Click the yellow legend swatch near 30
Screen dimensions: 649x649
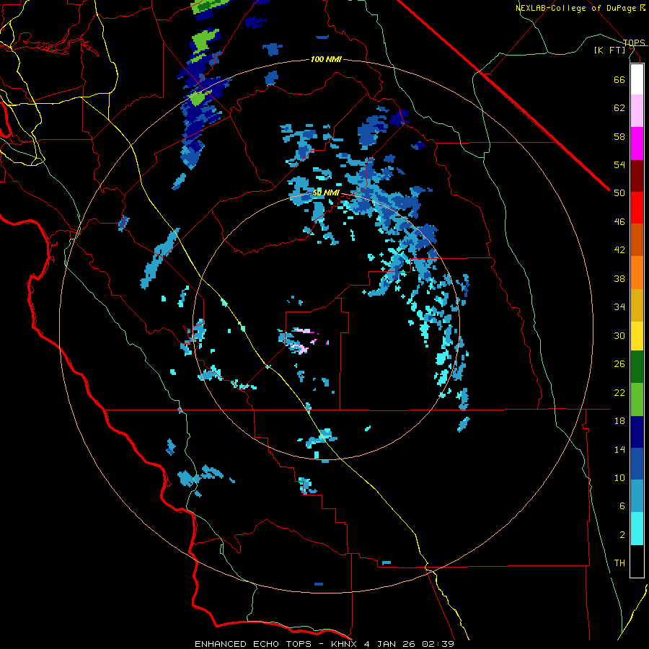click(637, 336)
